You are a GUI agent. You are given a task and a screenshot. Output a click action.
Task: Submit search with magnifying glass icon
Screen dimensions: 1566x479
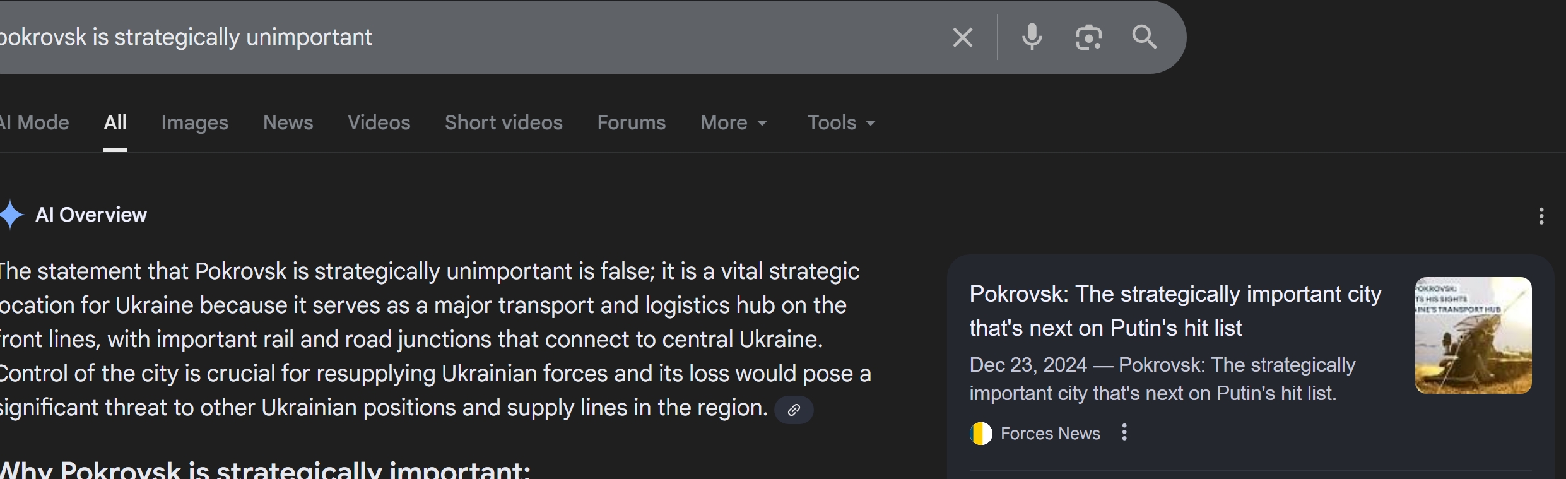[1145, 37]
